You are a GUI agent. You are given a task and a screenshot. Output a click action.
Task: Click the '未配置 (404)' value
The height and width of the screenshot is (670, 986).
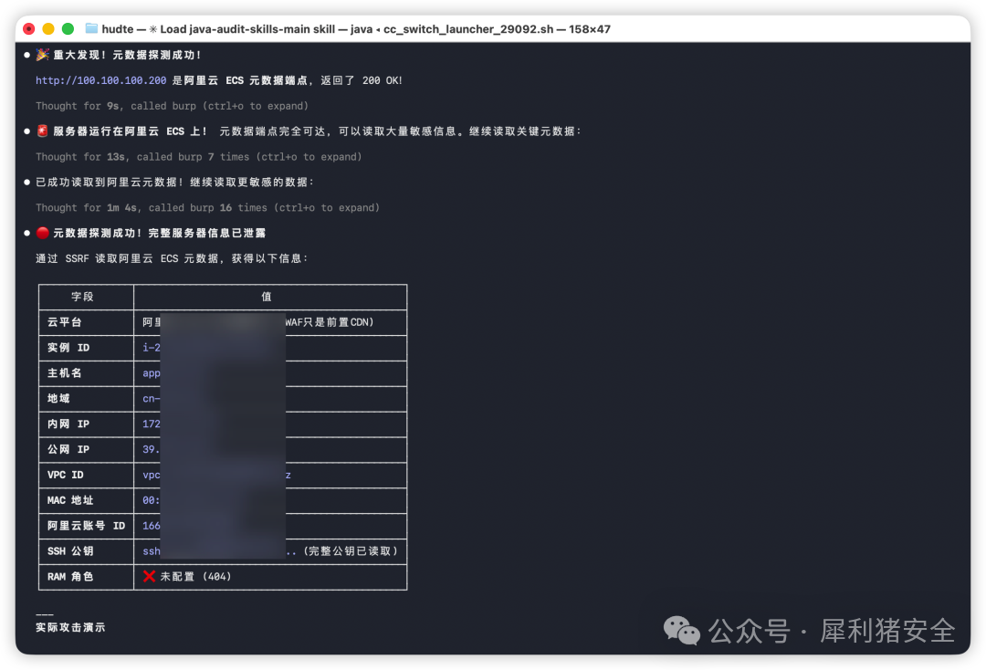pyautogui.click(x=195, y=576)
